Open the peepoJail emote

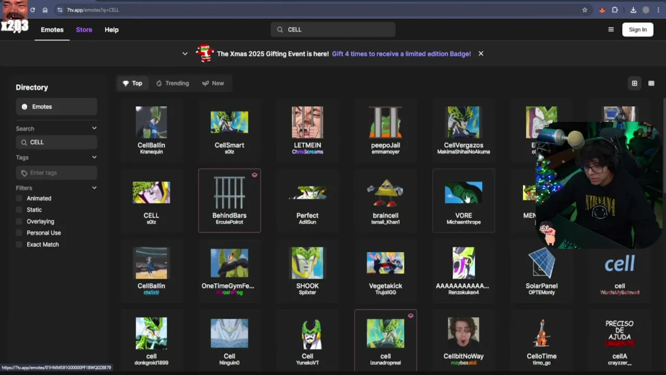tap(386, 130)
